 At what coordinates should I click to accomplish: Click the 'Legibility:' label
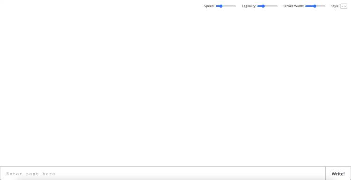tap(249, 6)
